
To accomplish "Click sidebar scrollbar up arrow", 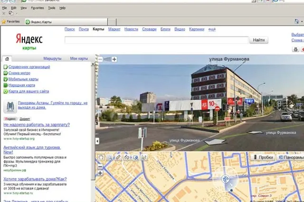I will pos(93,64).
